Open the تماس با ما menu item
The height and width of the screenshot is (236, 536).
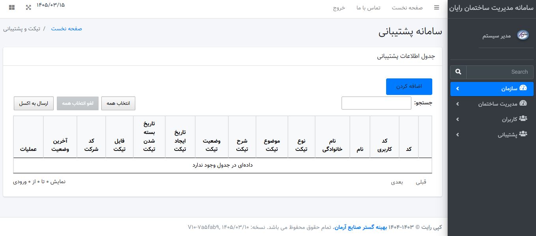click(x=368, y=8)
